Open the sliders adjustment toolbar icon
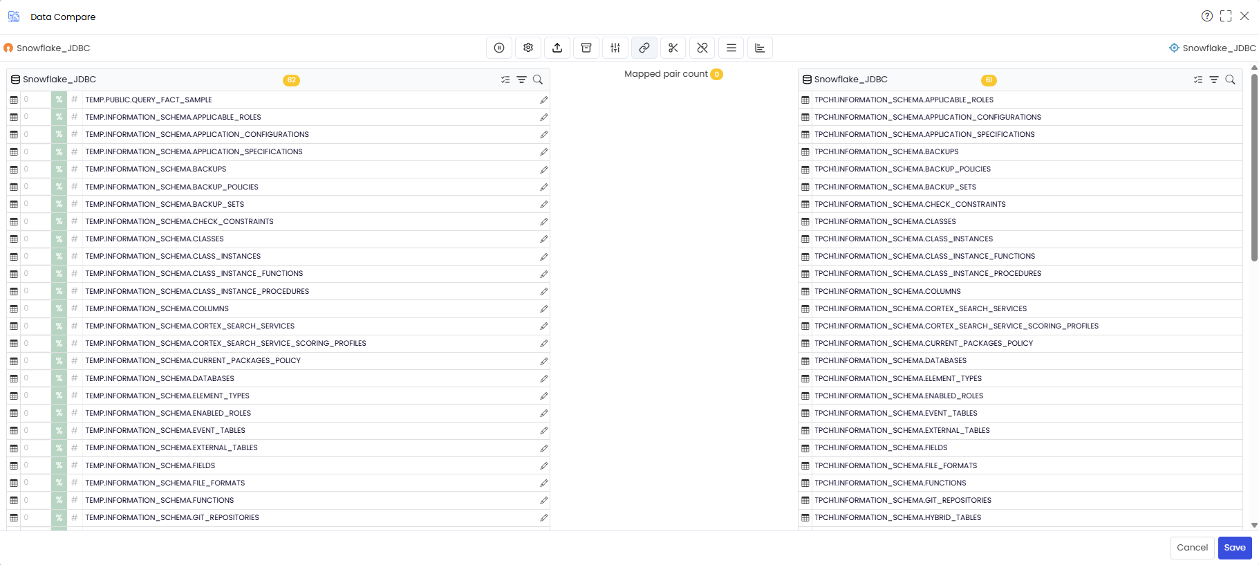The height and width of the screenshot is (565, 1259). 615,48
